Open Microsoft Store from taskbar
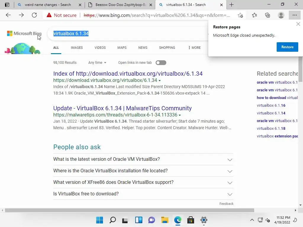 point(191,220)
